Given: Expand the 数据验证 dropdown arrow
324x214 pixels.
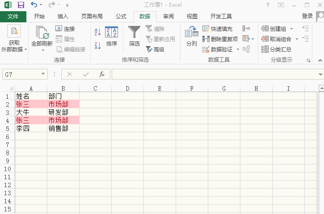Looking at the screenshot, I should [238, 50].
